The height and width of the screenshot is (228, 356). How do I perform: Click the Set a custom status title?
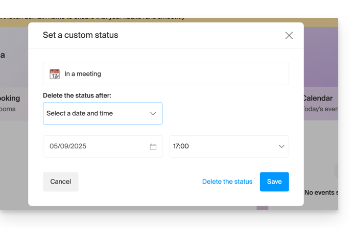(80, 35)
